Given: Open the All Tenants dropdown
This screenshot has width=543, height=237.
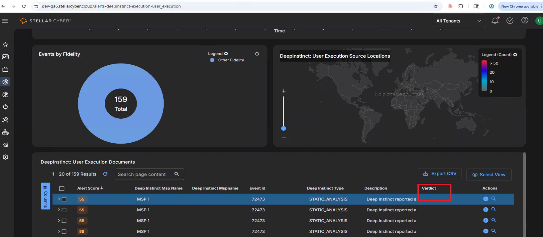Looking at the screenshot, I should 459,21.
